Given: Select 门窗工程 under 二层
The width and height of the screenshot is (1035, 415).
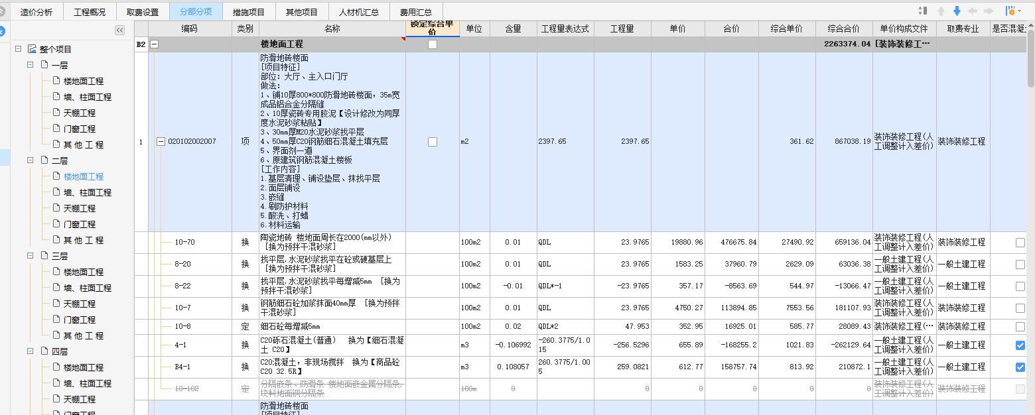Looking at the screenshot, I should [x=80, y=224].
